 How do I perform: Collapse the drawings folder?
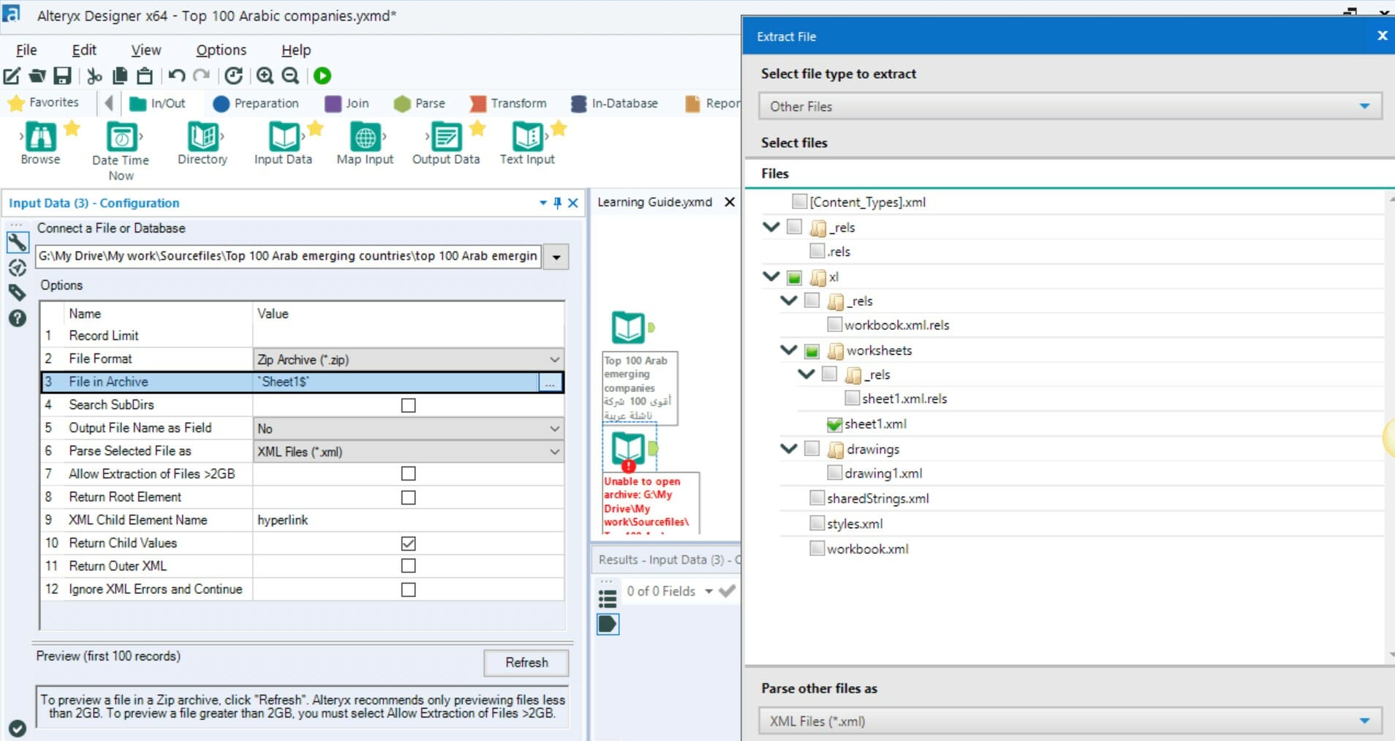(789, 448)
